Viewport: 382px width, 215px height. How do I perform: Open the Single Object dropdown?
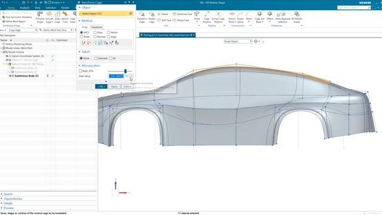point(238,41)
